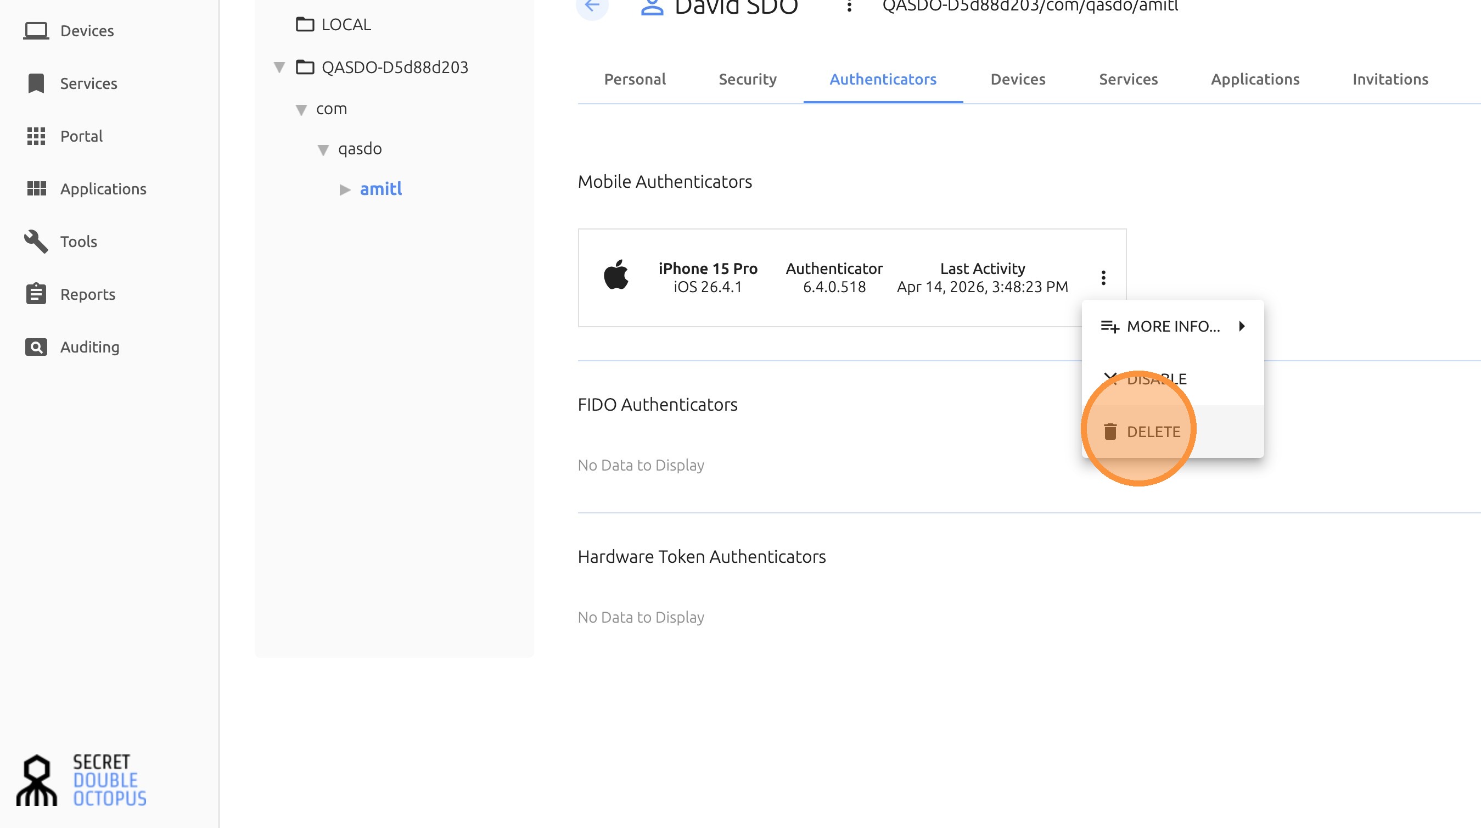1481x828 pixels.
Task: Click the Devices laptop icon in sidebar
Action: tap(36, 31)
